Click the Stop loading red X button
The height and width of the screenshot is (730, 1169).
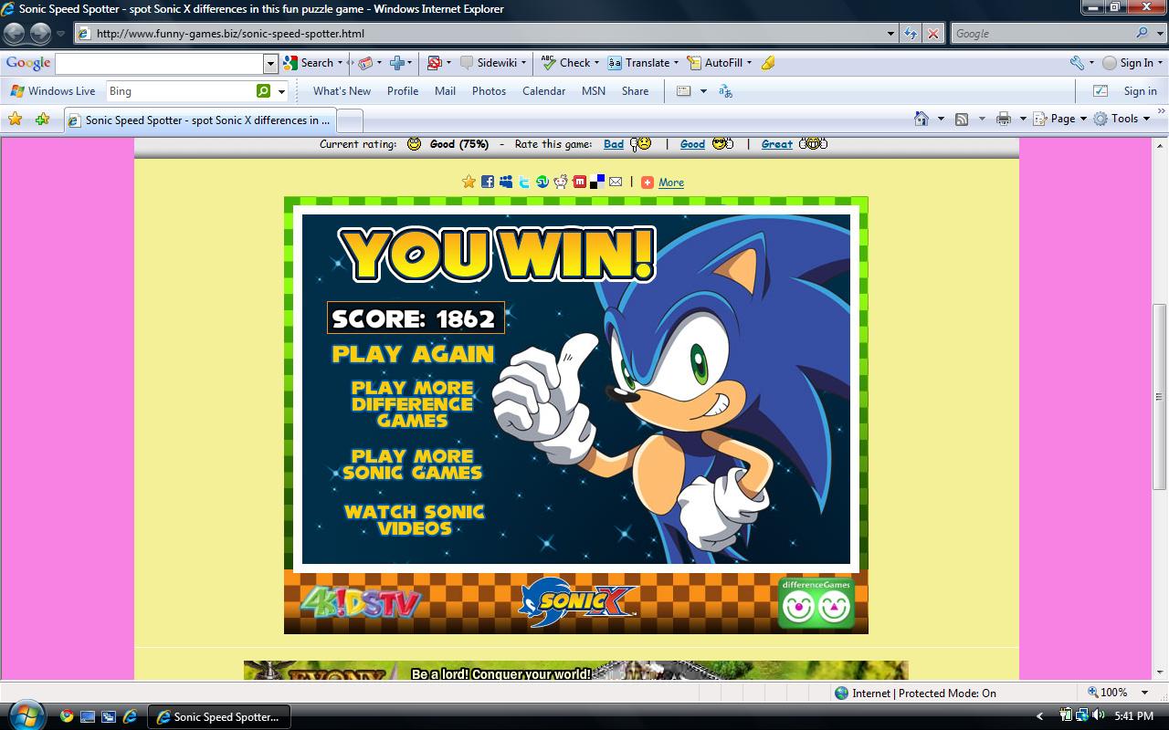(x=932, y=34)
